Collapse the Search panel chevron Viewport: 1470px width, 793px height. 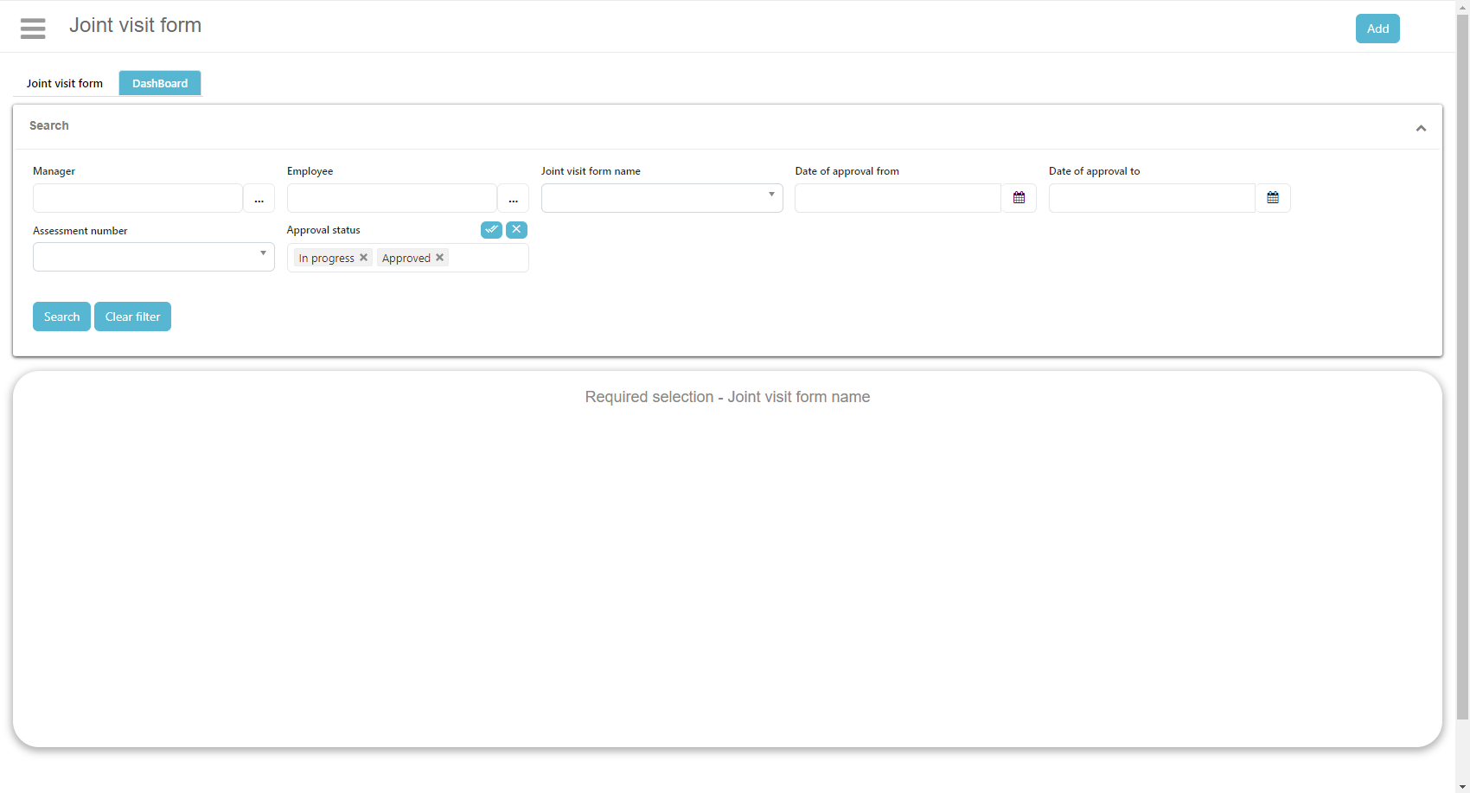click(x=1421, y=128)
